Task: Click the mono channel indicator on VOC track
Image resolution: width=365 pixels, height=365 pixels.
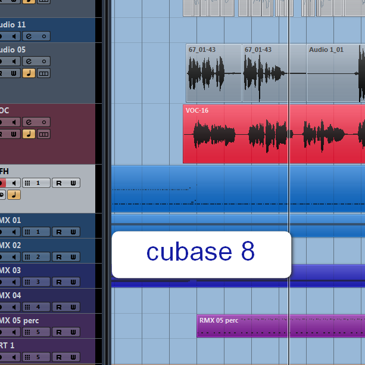Action: click(x=43, y=122)
